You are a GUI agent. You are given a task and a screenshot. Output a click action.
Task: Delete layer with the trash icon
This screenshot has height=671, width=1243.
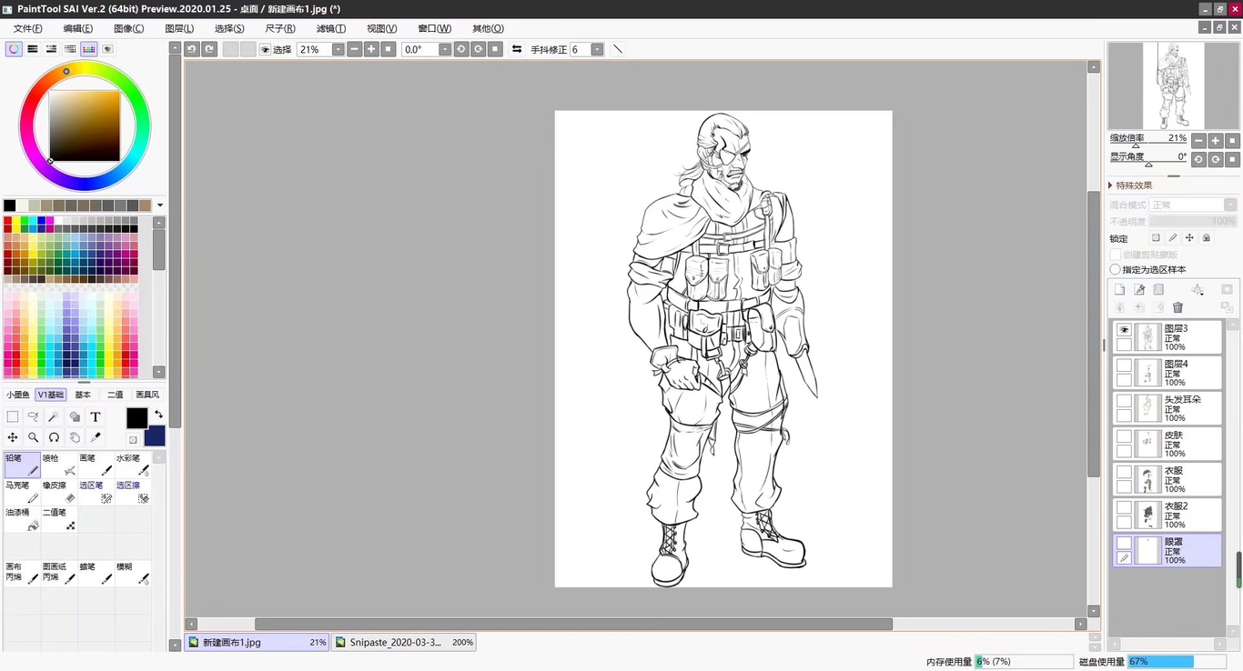[x=1177, y=307]
